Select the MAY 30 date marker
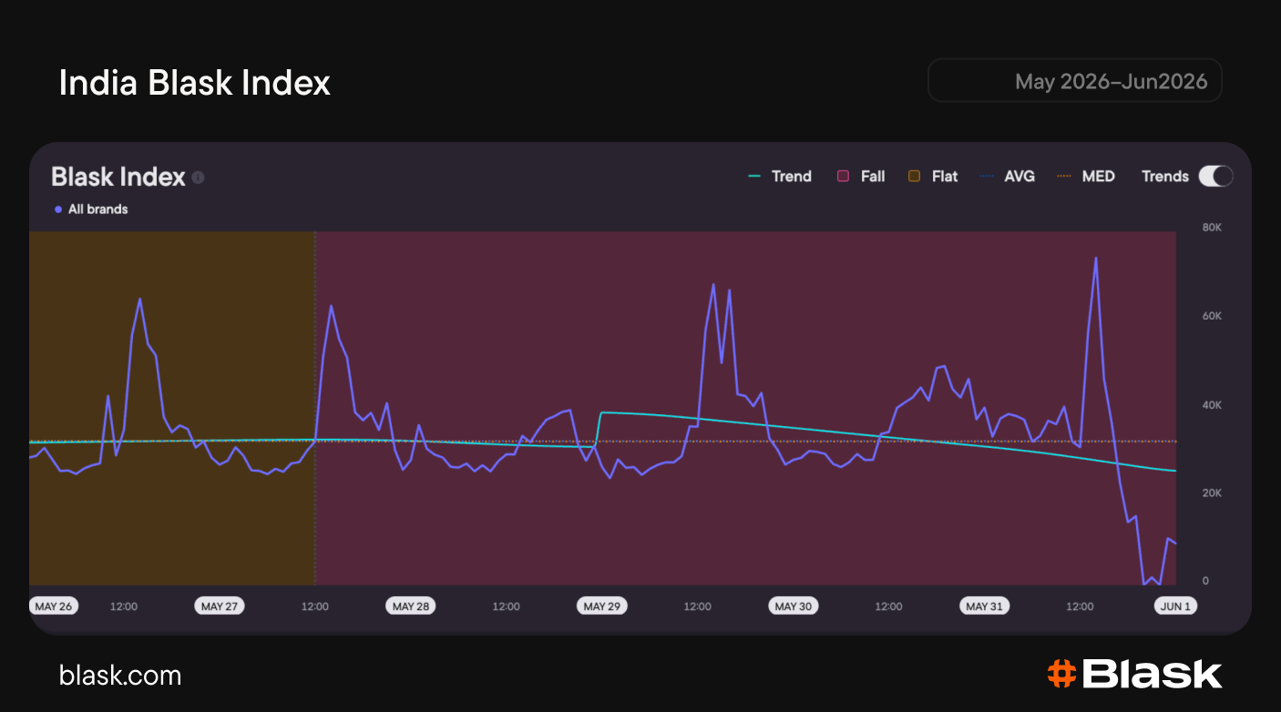The height and width of the screenshot is (712, 1281). (x=794, y=606)
